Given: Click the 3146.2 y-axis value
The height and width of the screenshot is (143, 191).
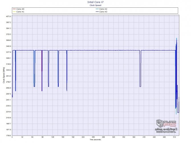Looking at the screenshot, I should 9,64.
